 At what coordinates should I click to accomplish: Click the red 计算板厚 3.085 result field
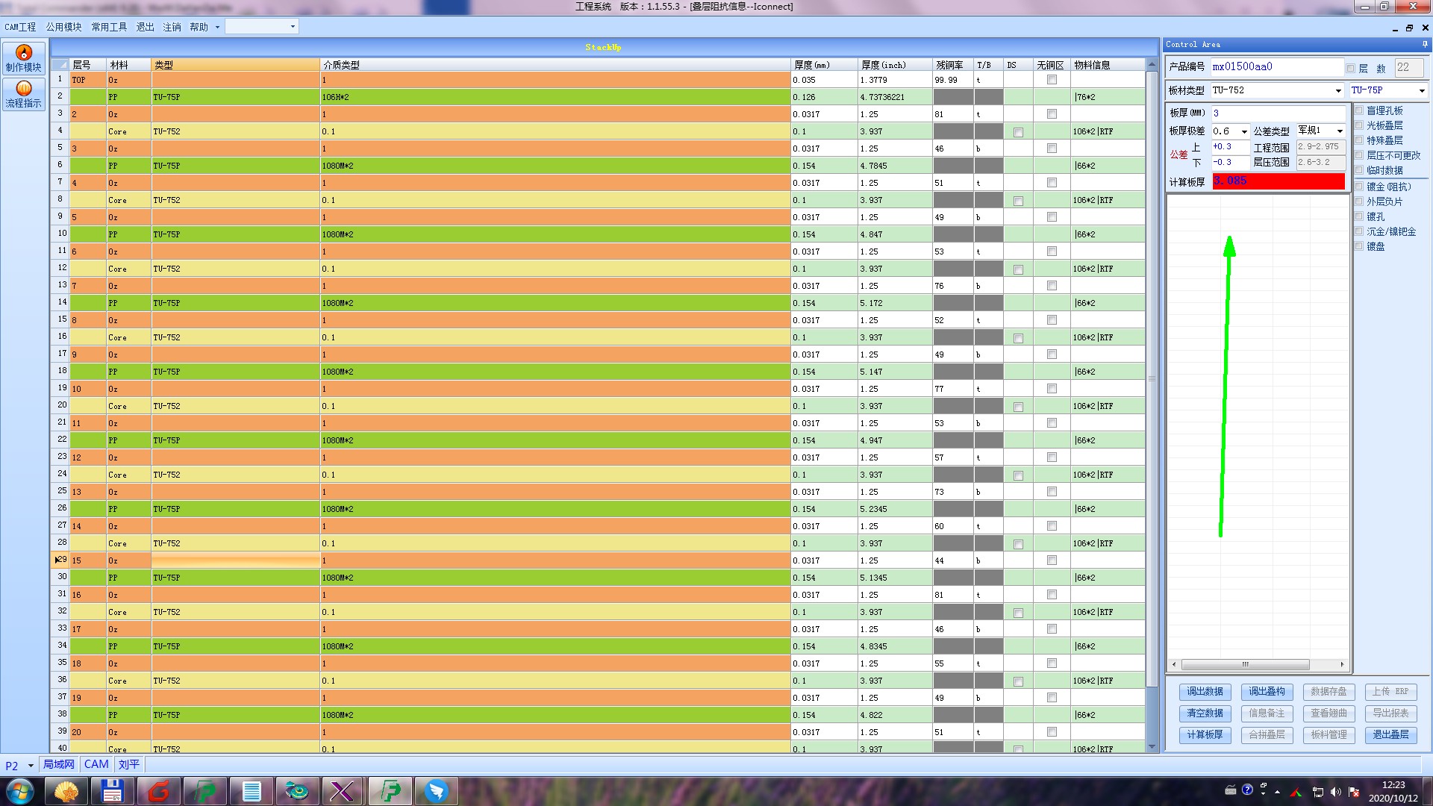1278,181
